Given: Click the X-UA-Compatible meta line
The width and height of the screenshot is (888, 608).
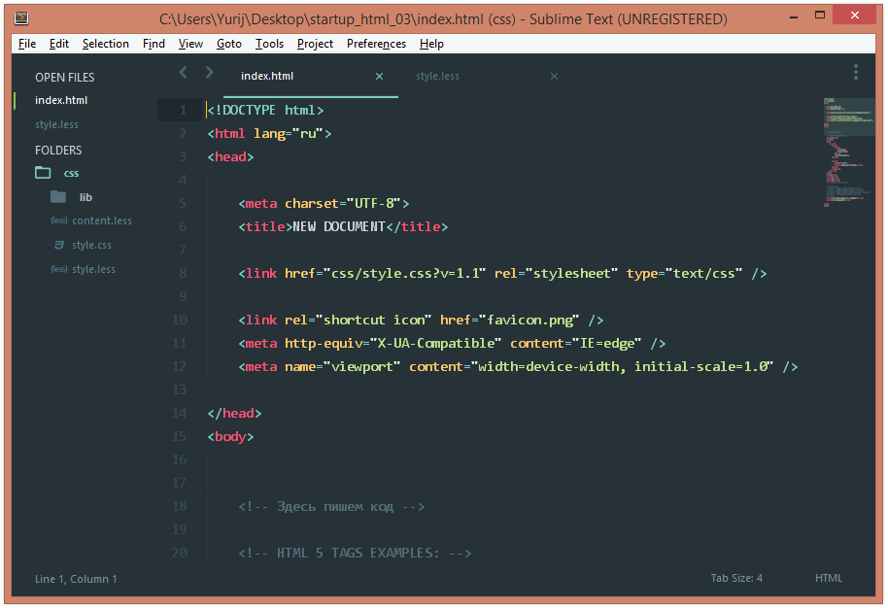Looking at the screenshot, I should [452, 343].
